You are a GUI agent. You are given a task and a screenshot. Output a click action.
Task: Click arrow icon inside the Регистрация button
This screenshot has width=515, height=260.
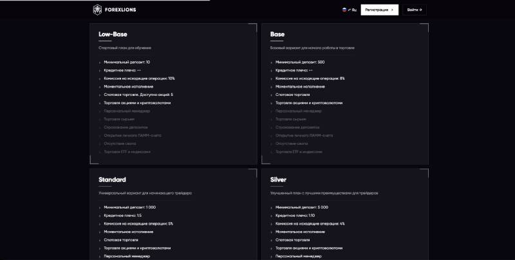point(392,10)
